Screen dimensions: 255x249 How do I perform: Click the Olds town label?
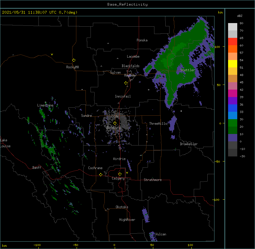[x=115, y=117]
